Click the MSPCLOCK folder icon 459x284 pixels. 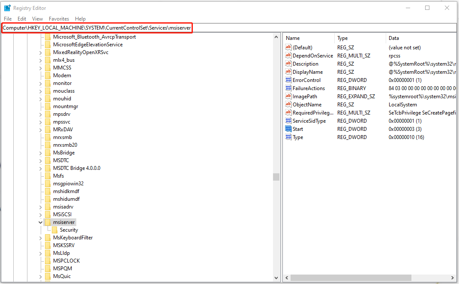[48, 260]
